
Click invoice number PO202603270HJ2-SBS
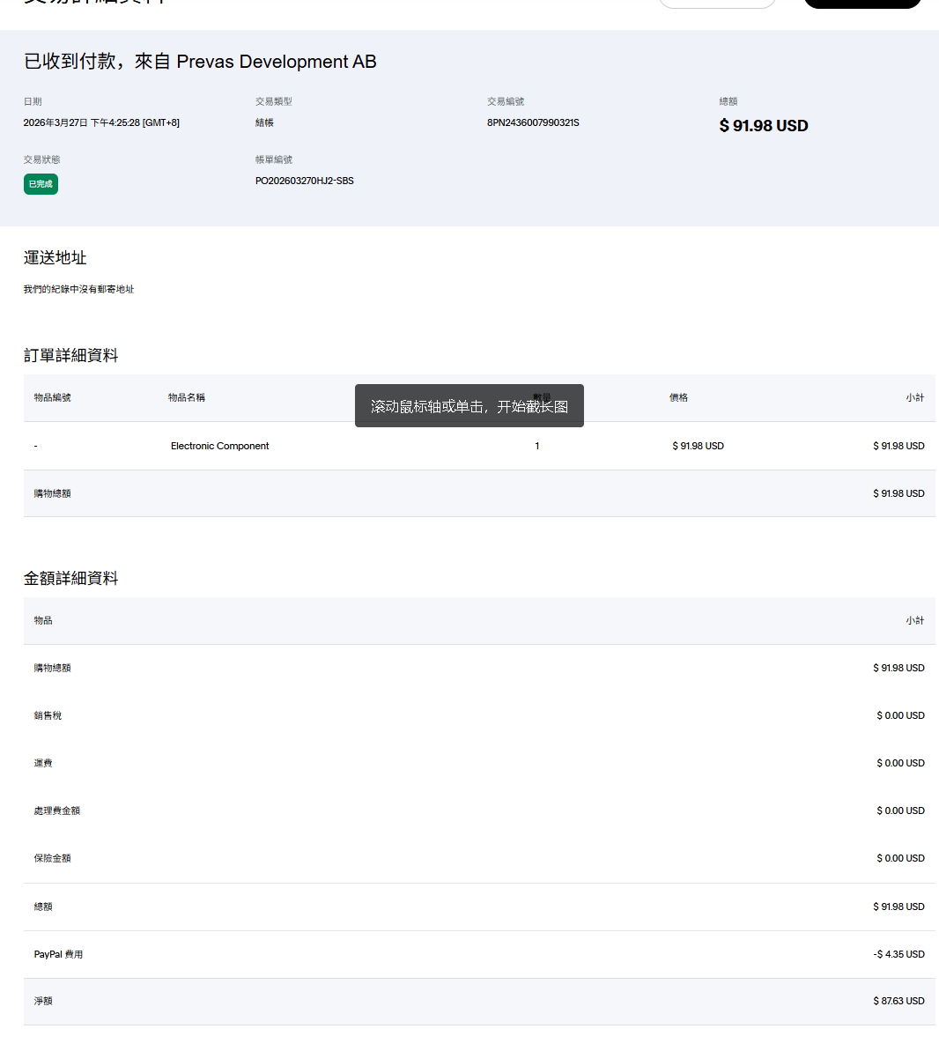point(304,181)
